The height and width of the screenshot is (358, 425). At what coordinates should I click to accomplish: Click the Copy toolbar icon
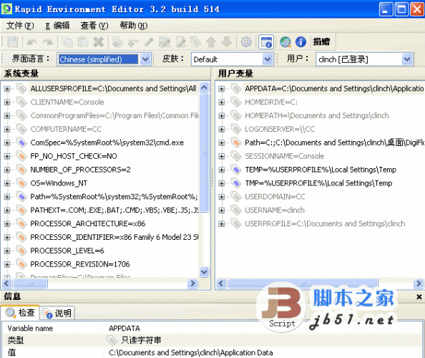(67, 42)
